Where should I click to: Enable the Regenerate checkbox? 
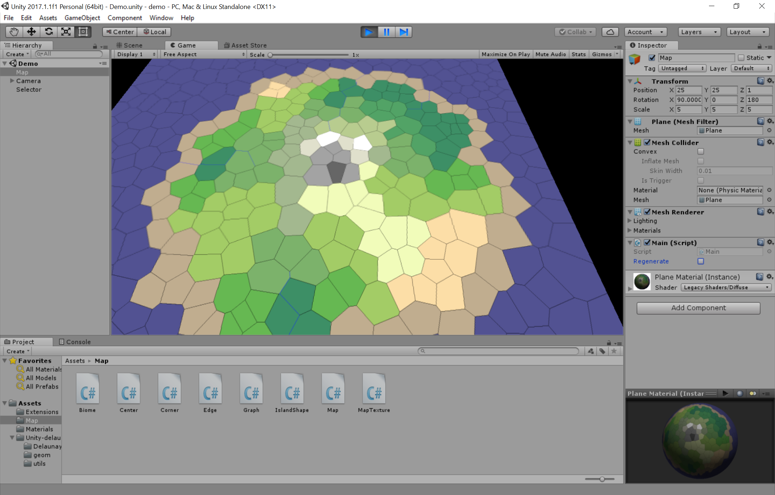700,261
